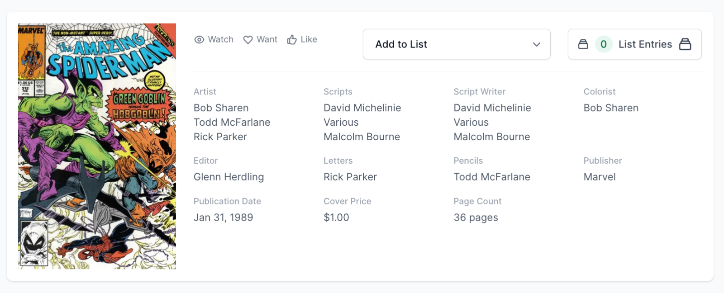The height and width of the screenshot is (293, 724).
Task: Select Marvel under Publisher
Action: click(x=600, y=177)
